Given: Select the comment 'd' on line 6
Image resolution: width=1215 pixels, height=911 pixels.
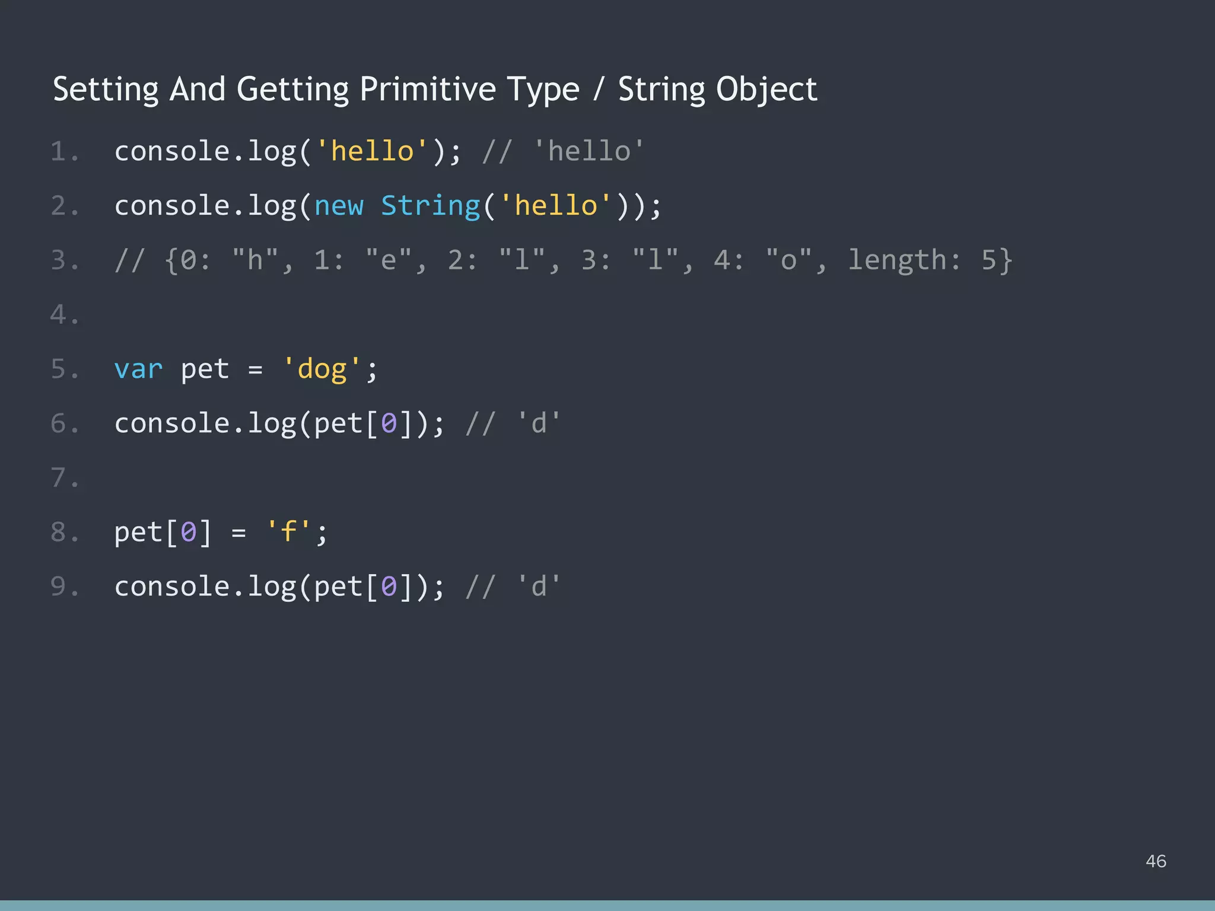Looking at the screenshot, I should (537, 423).
